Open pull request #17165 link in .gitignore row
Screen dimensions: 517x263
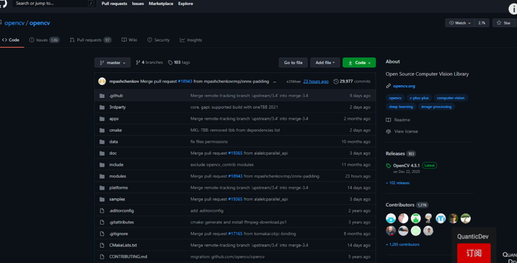[235, 234]
